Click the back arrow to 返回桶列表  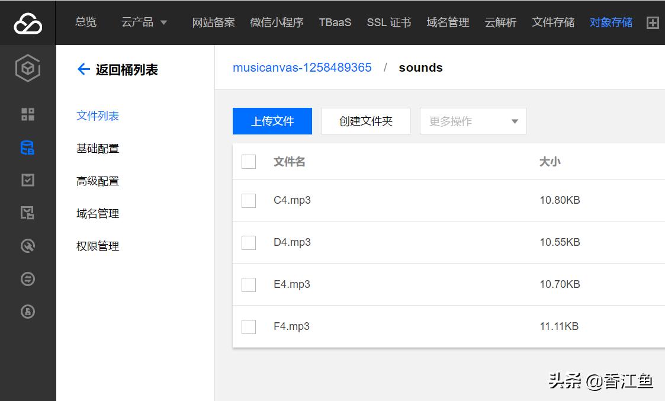[x=83, y=69]
